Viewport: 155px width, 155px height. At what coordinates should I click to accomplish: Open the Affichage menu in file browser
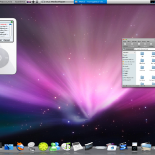134,41
